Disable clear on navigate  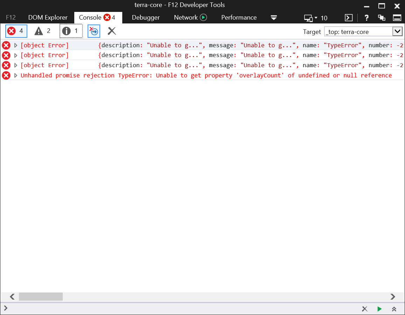pyautogui.click(x=94, y=31)
